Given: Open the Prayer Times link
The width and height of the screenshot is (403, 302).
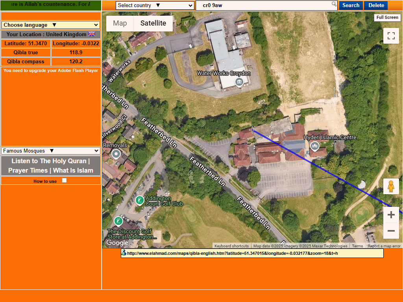Looking at the screenshot, I should [x=28, y=171].
